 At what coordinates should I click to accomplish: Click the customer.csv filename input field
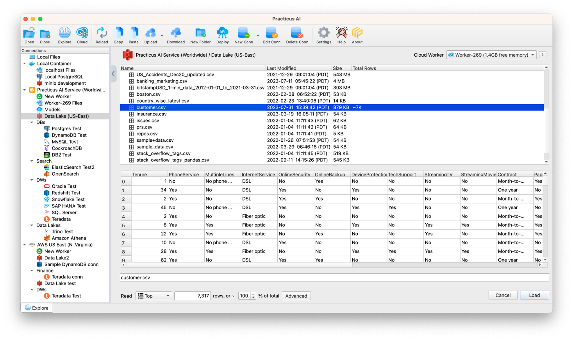pyautogui.click(x=334, y=277)
